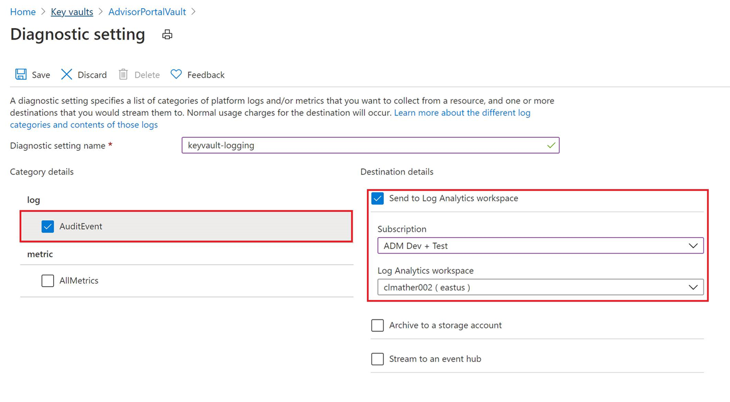Viewport: 730px width, 402px height.
Task: Click the Discard X icon
Action: tap(67, 74)
